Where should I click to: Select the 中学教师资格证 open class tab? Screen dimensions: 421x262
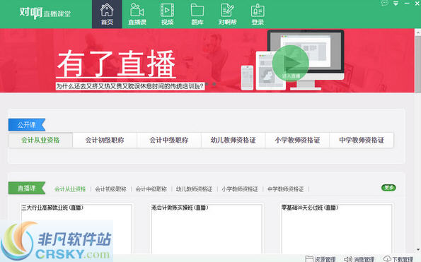click(x=362, y=140)
